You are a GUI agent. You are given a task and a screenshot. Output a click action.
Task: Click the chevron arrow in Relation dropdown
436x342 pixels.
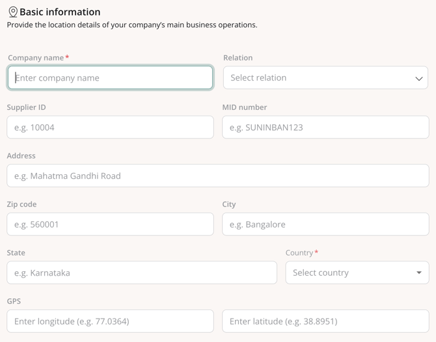tap(418, 79)
